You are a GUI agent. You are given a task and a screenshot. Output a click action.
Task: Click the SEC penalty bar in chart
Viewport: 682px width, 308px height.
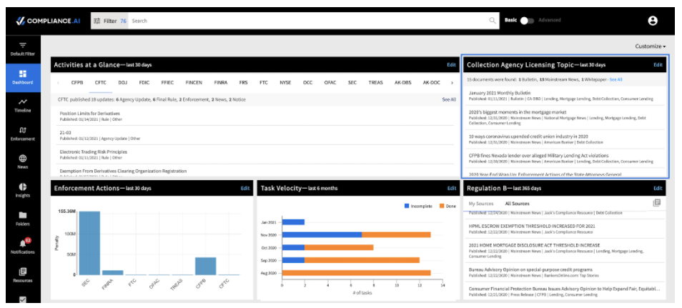coord(89,243)
